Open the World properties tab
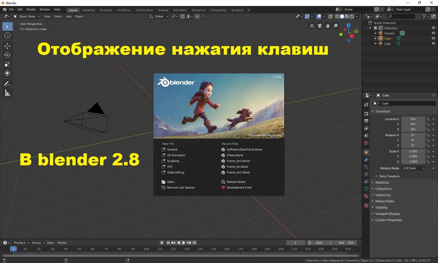Viewport: 438px width, 263px height. pos(366,143)
